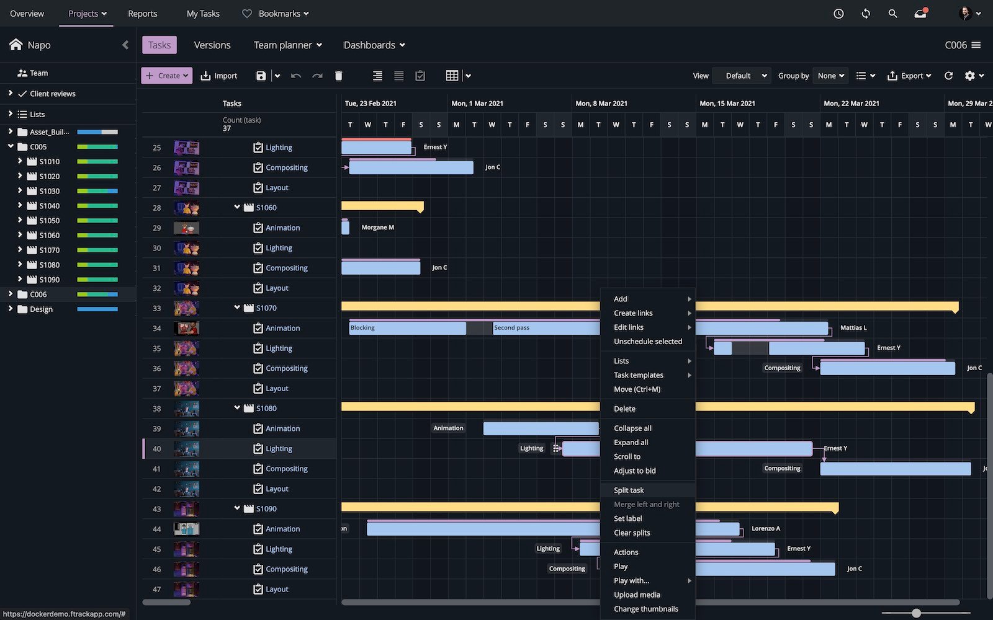Image resolution: width=993 pixels, height=620 pixels.
Task: Toggle the task checkbox for row 25 Lighting
Action: coord(258,148)
